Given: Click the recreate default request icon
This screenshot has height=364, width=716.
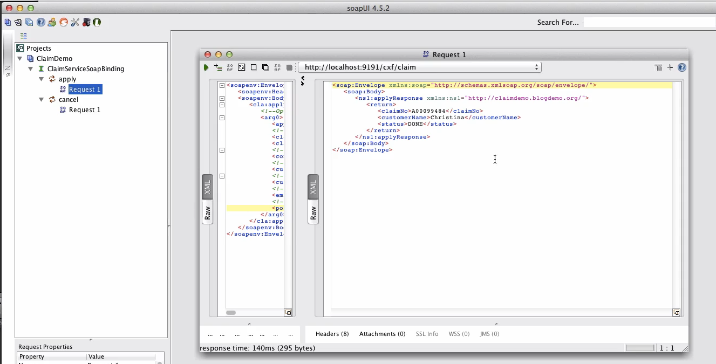Looking at the screenshot, I should (x=241, y=67).
